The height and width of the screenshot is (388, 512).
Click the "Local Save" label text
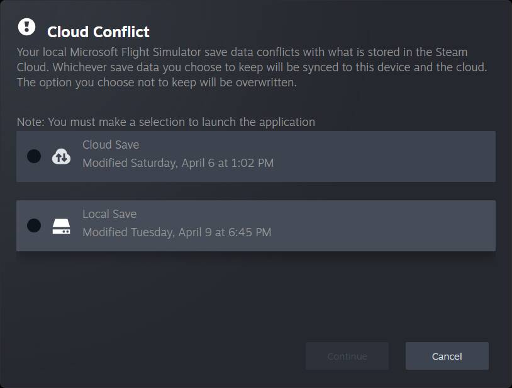pyautogui.click(x=109, y=214)
